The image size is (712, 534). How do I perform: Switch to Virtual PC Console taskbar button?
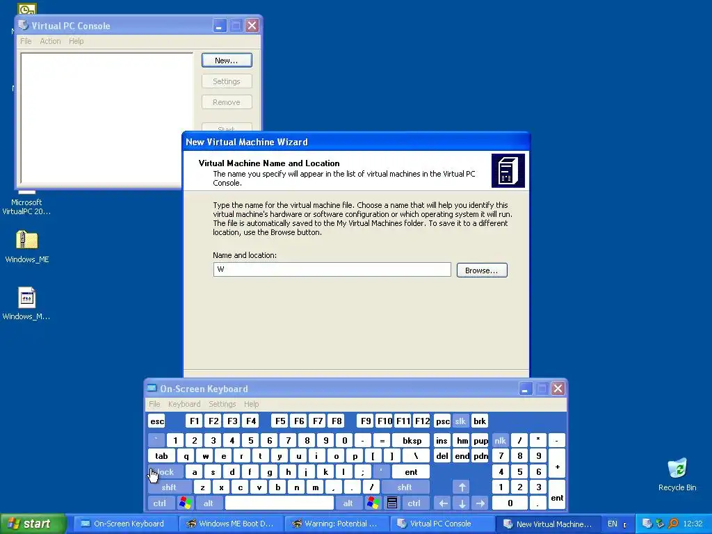point(442,524)
